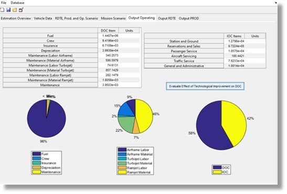Select the Fuel DOC value cell
This screenshot has height=194, width=287.
[x=109, y=36]
